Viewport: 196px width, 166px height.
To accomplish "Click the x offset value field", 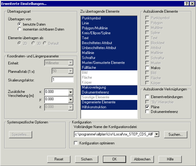I will click(57, 92).
